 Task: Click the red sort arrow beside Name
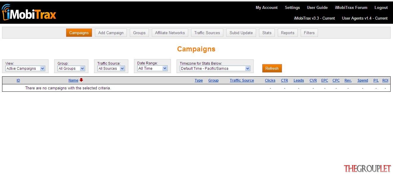(81, 80)
